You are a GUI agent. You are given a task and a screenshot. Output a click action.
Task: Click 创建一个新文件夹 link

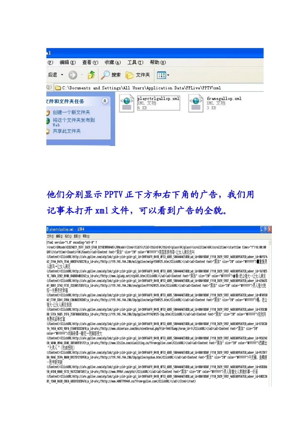[71, 112]
